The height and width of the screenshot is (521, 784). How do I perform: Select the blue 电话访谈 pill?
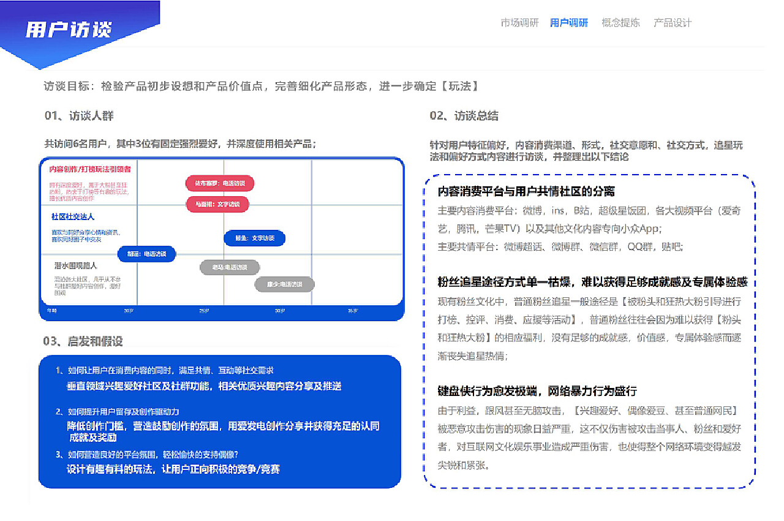146,253
